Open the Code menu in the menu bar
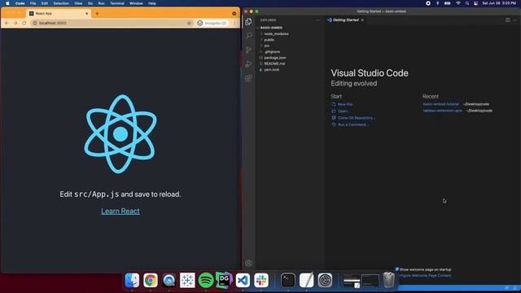The height and width of the screenshot is (293, 521). pos(20,3)
